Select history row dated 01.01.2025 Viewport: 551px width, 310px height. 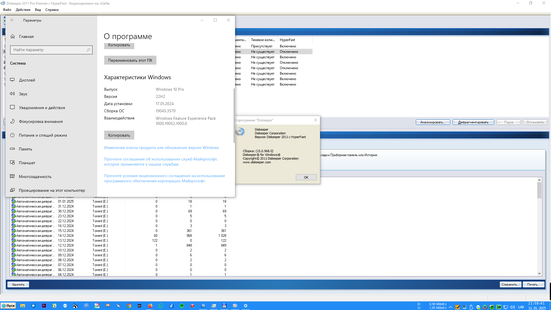point(119,201)
